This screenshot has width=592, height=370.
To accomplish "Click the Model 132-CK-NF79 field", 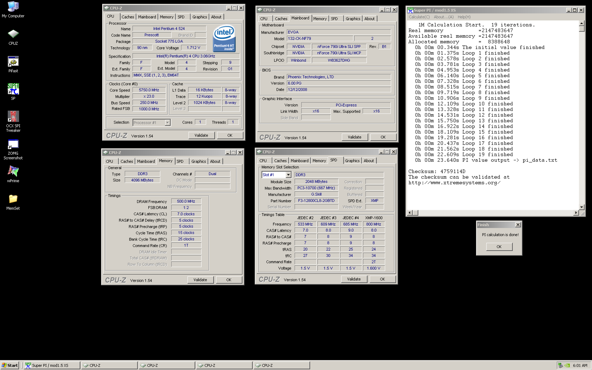I will tap(320, 38).
